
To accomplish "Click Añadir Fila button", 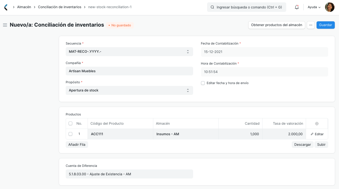I will tap(77, 145).
